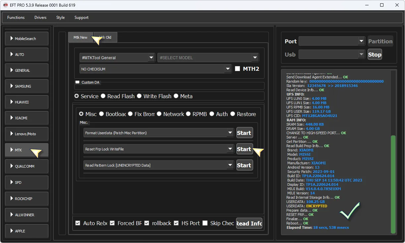Click the SAMSUNG section arrow icon
Viewport: 405px width, 243px height.
[x=12, y=86]
